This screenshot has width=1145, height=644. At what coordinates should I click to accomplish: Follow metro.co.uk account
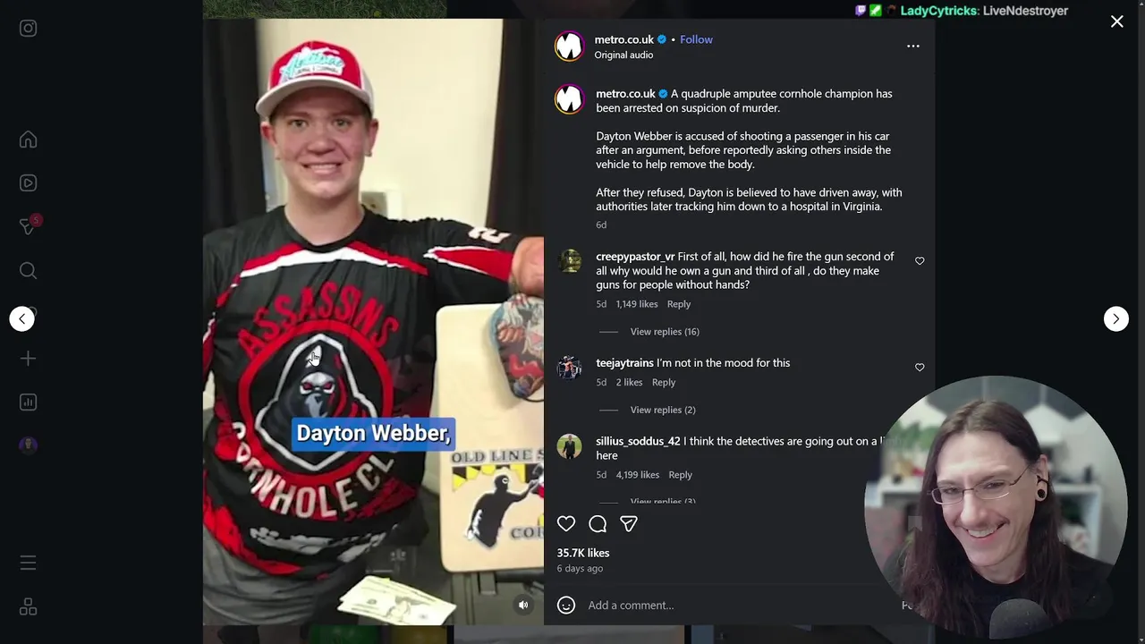(x=696, y=39)
